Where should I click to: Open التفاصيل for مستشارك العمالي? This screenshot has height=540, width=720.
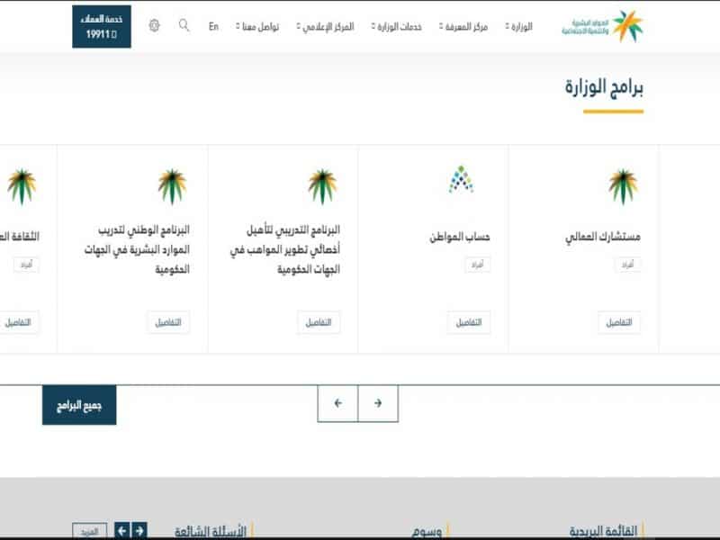pos(619,322)
